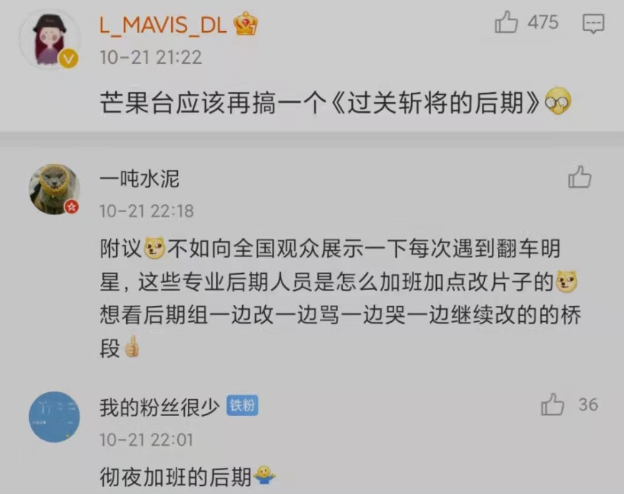
Task: Open 一吨水泥's cat avatar
Action: 54,189
